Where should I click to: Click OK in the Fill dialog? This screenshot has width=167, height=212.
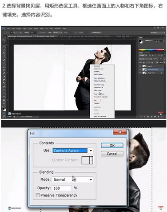click(112, 146)
